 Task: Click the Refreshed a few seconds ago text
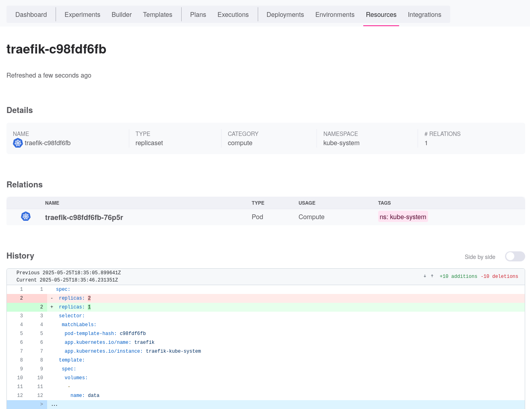49,75
